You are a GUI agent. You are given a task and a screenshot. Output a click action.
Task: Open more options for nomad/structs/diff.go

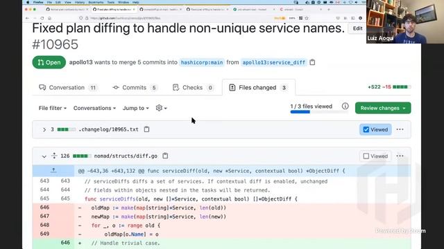400,156
